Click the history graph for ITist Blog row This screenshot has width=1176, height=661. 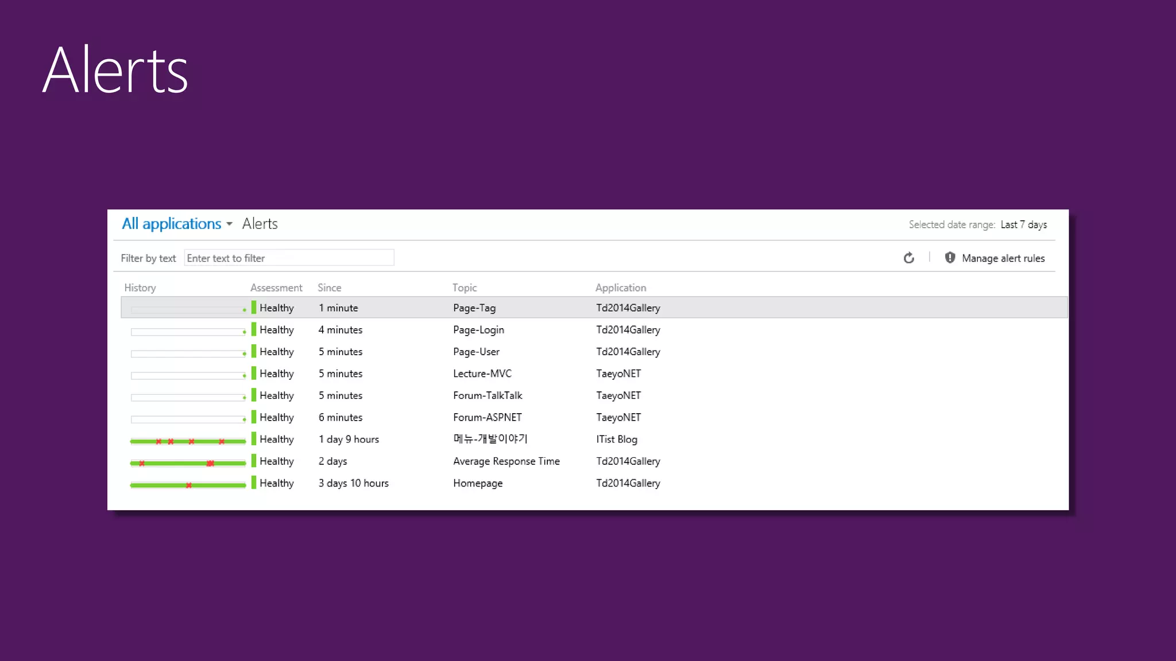pos(188,441)
